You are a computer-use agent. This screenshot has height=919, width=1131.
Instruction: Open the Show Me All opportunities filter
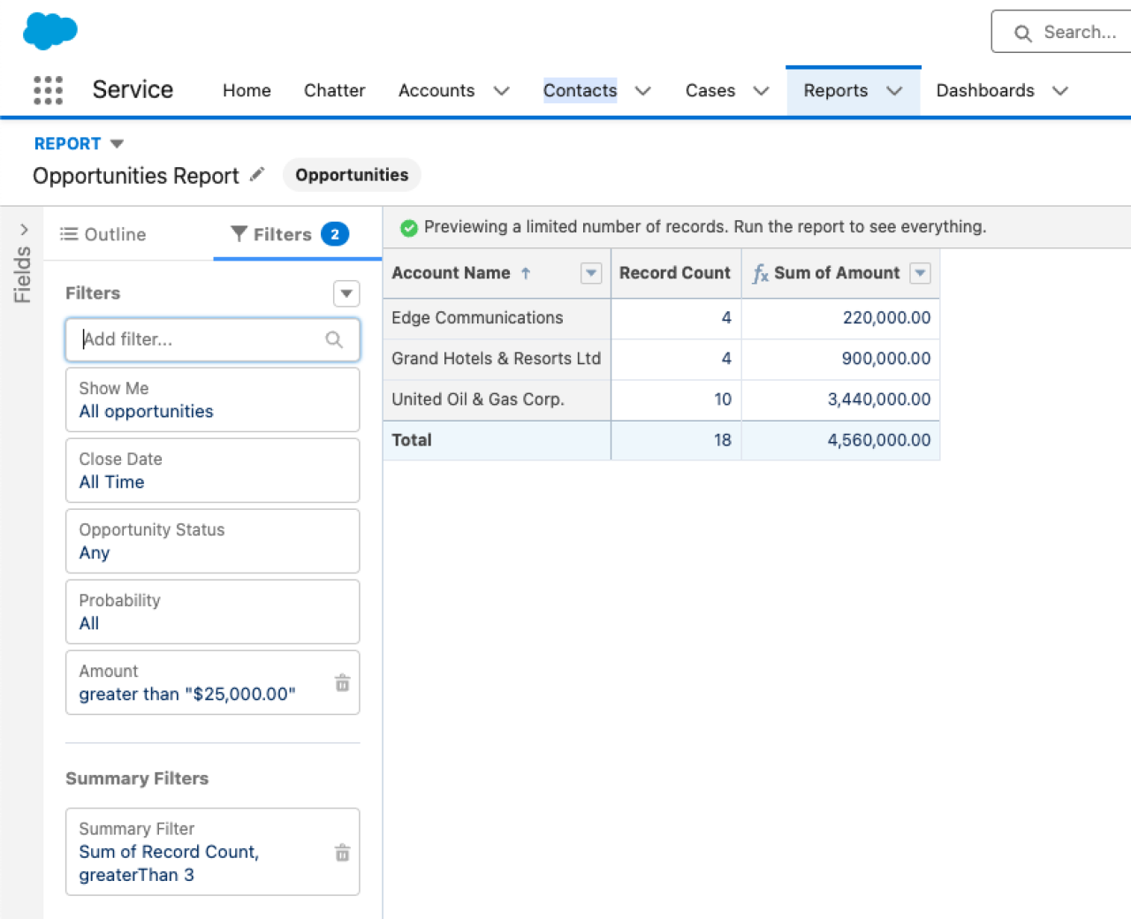point(212,399)
